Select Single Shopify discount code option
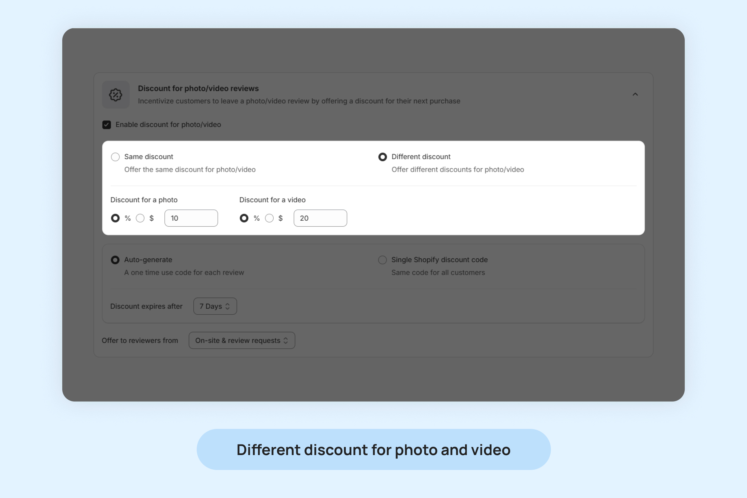The width and height of the screenshot is (747, 498). click(383, 260)
